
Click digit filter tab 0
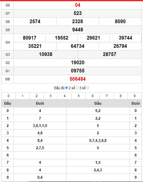pyautogui.click(x=9, y=96)
